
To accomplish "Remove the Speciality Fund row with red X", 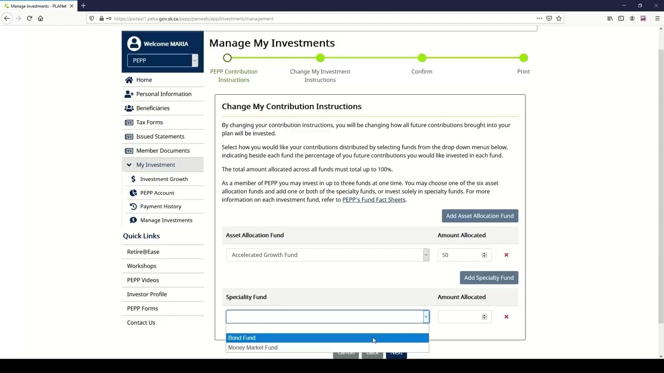I will tap(506, 317).
